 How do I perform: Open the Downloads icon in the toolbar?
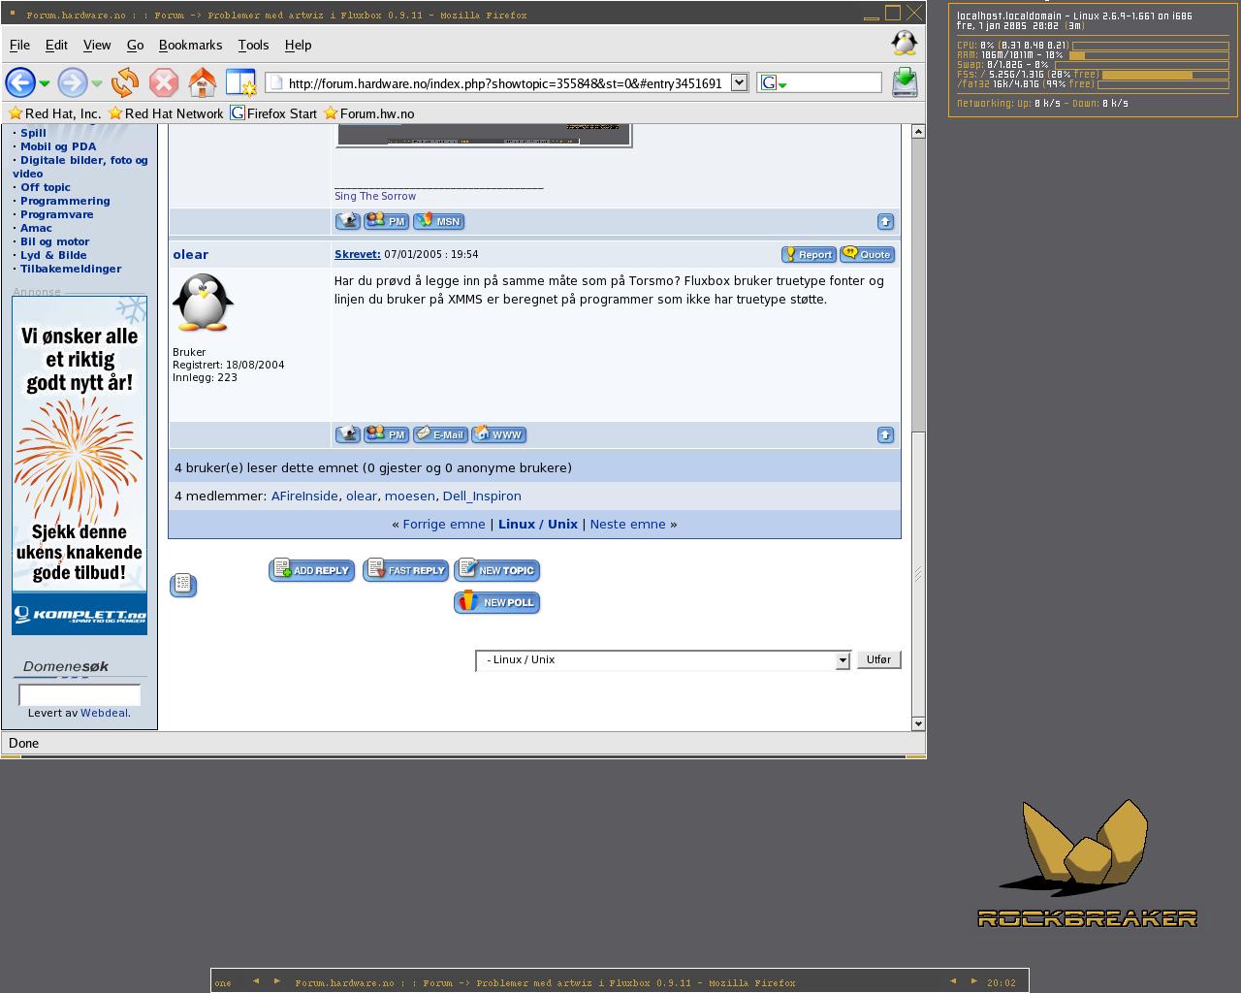(905, 82)
